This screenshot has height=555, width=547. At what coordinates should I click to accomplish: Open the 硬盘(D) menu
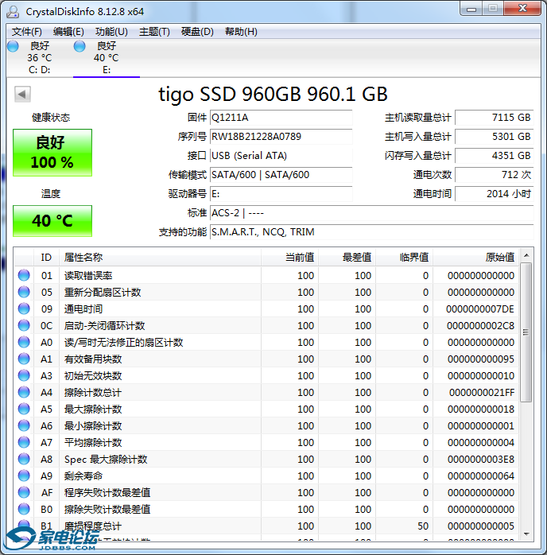[x=197, y=32]
